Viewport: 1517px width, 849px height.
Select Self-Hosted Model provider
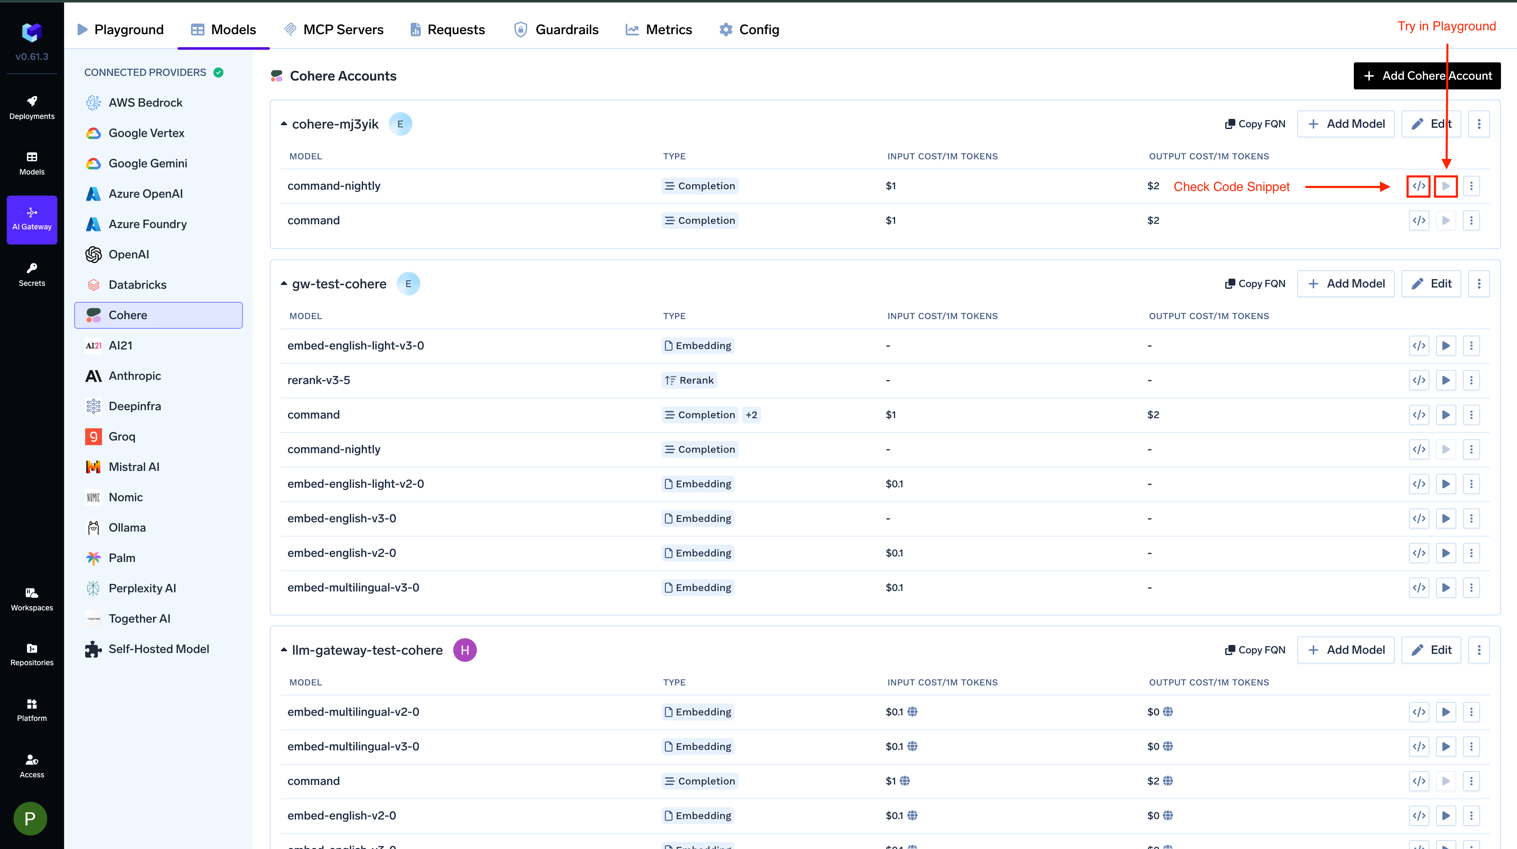tap(158, 649)
